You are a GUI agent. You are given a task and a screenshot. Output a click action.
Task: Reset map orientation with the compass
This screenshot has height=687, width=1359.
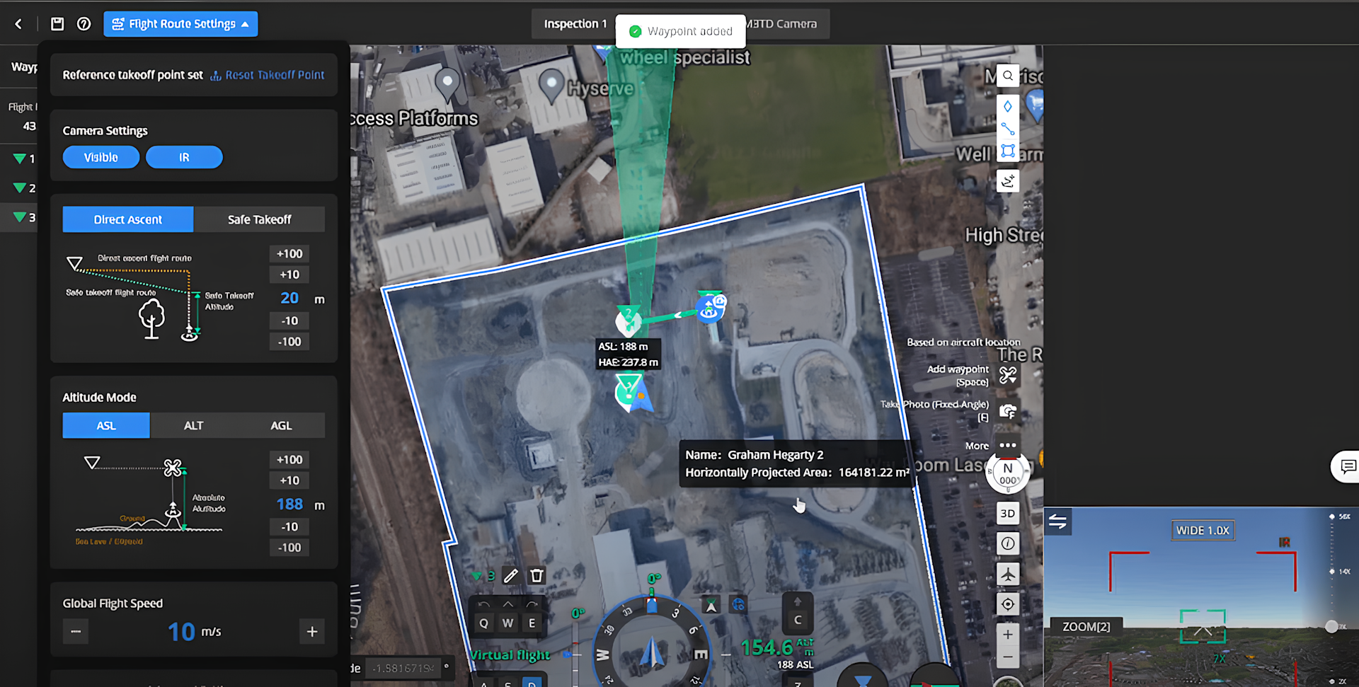1008,473
